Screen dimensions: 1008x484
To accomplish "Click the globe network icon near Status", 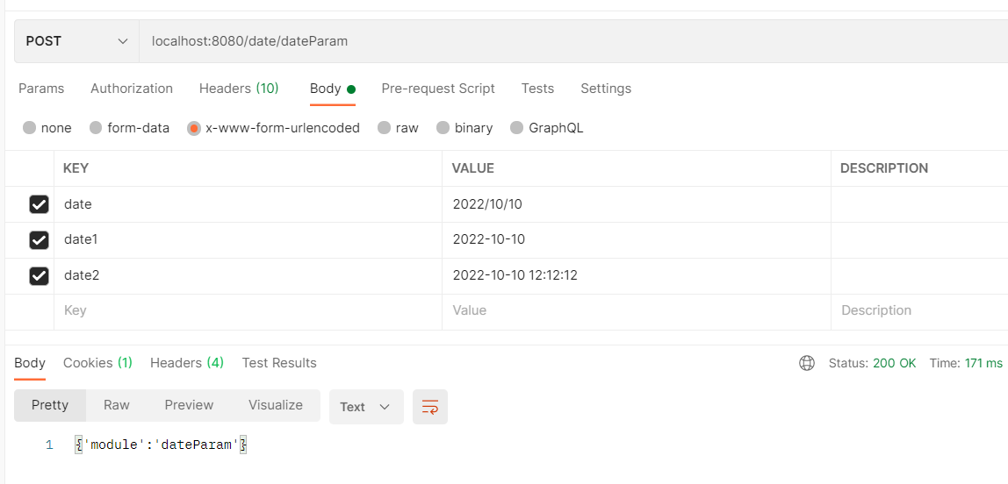I will pyautogui.click(x=807, y=363).
